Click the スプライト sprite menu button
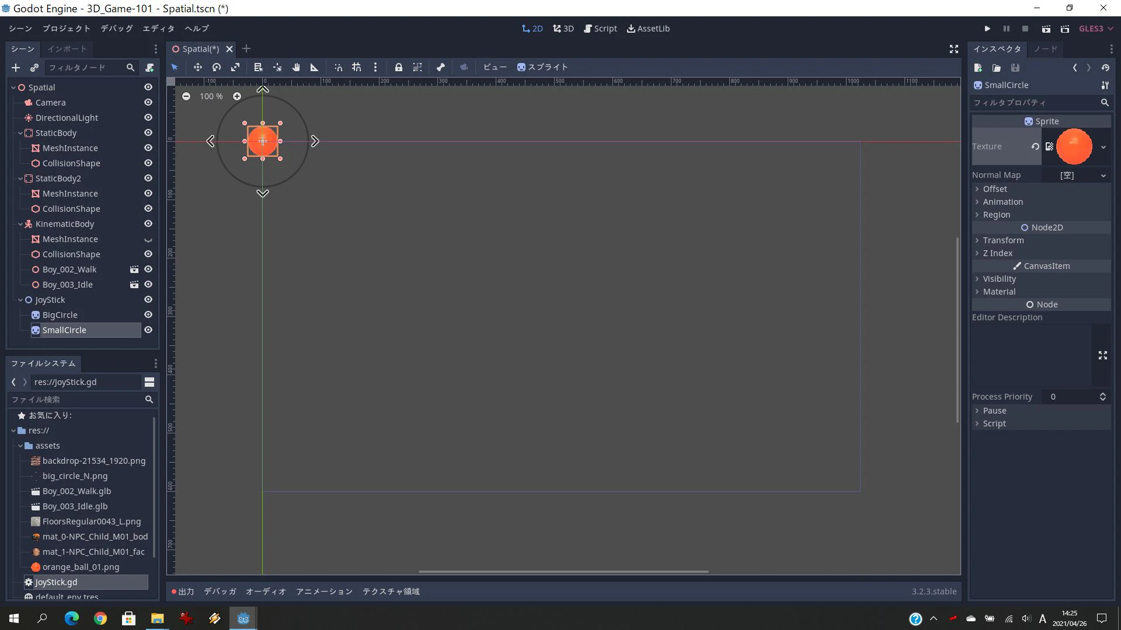Screen dimensions: 1121x630 click(542, 67)
